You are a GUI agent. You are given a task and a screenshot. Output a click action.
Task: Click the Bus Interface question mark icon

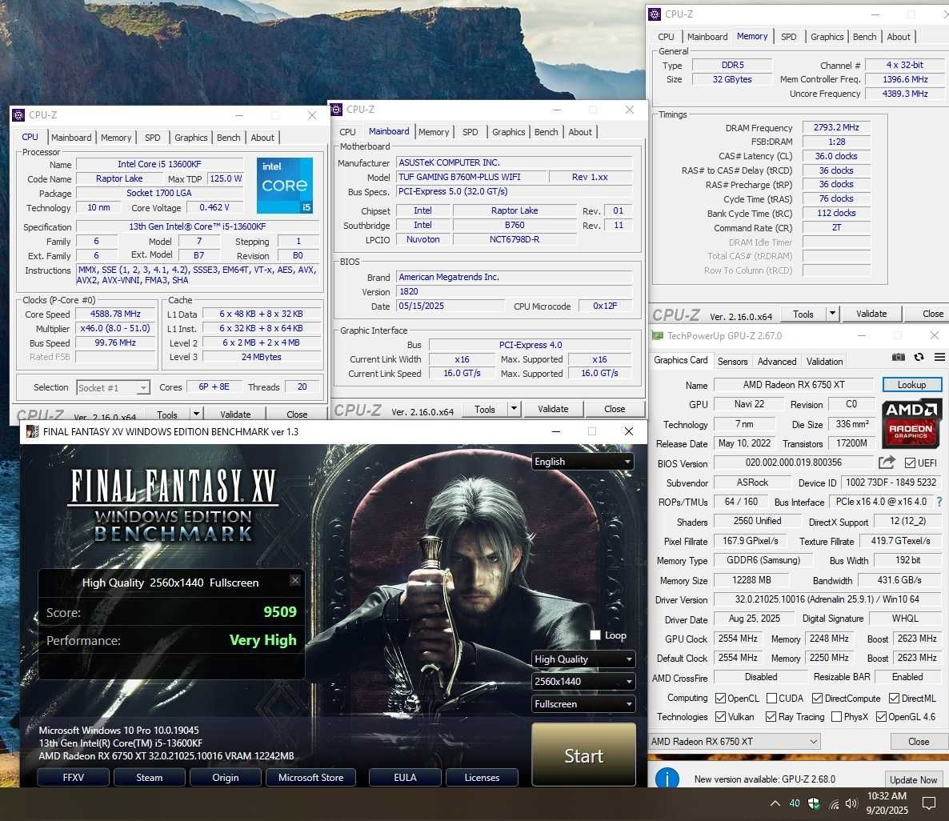939,502
